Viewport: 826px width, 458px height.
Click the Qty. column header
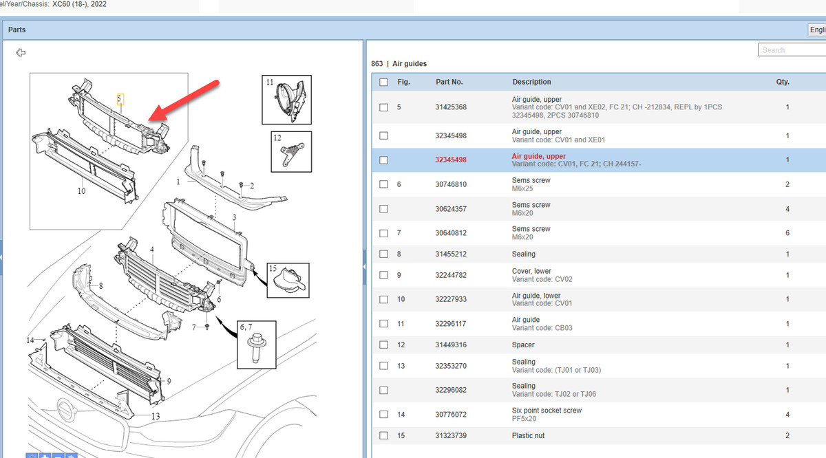[783, 82]
